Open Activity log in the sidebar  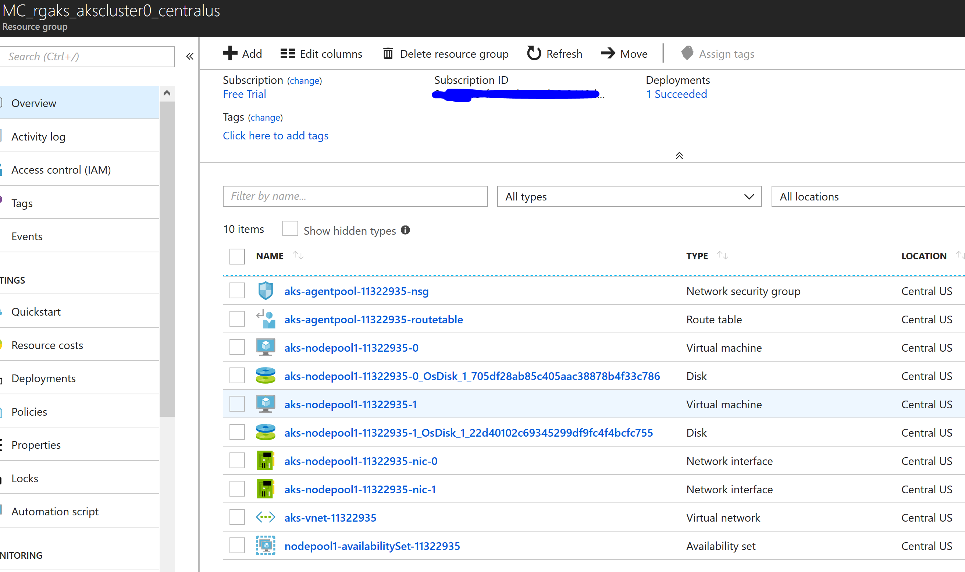pos(39,136)
